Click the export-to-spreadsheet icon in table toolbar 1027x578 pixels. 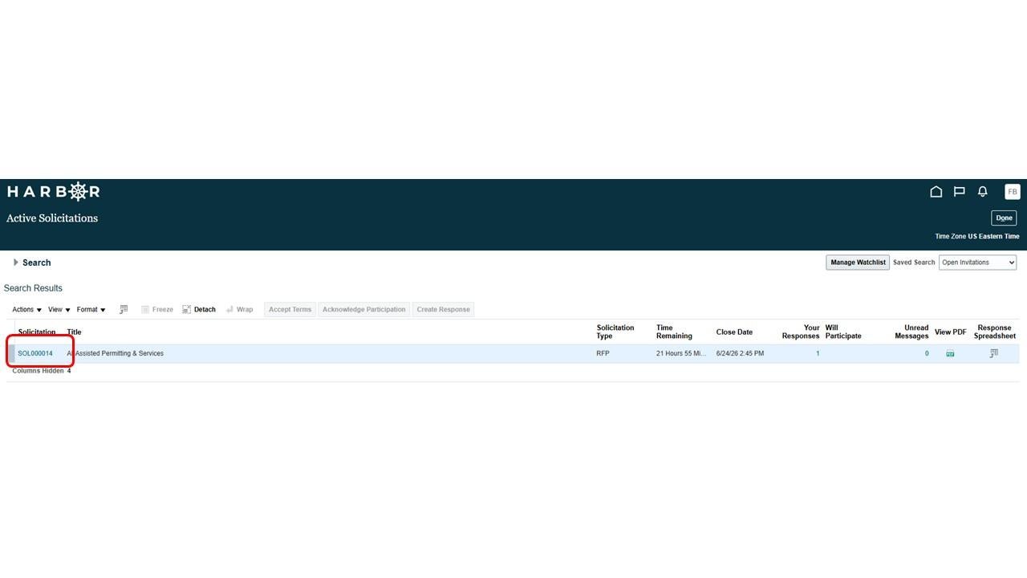[124, 309]
